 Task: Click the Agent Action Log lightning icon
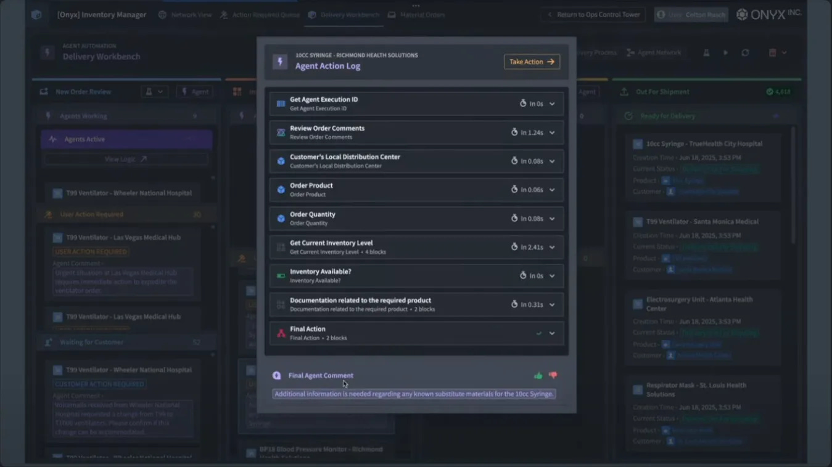pos(280,62)
